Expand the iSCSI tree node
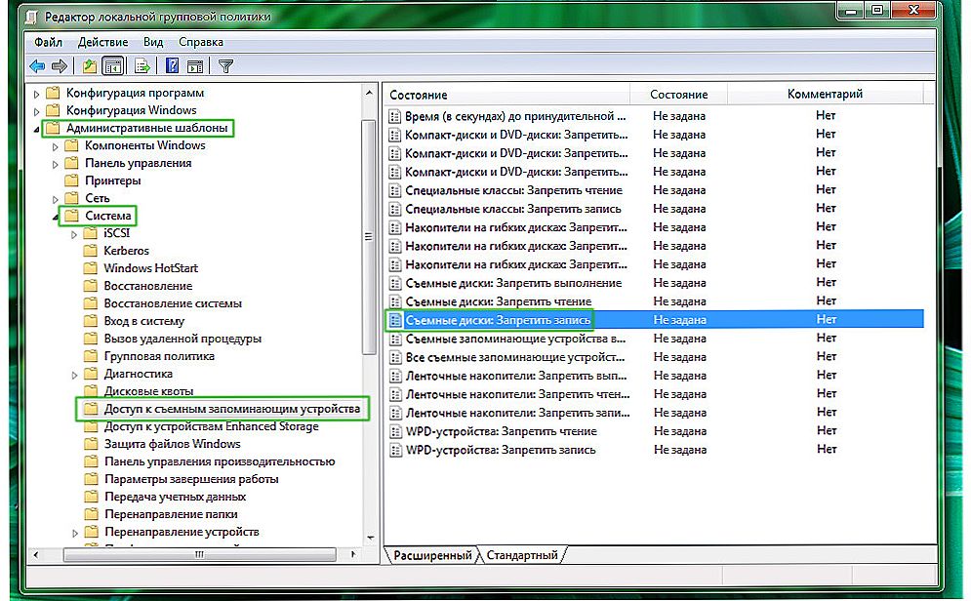Image resolution: width=971 pixels, height=601 pixels. click(74, 234)
